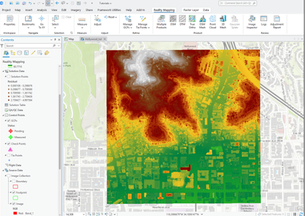Close the Hollywood_tut view tab
The image size is (305, 216).
[105, 39]
